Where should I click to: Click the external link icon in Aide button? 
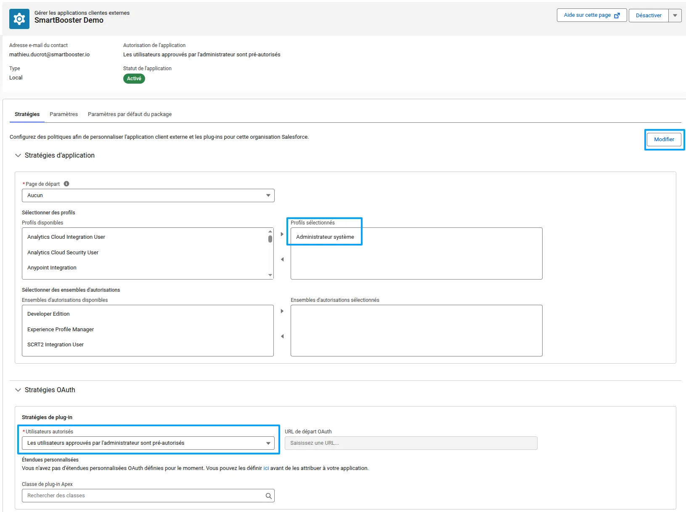(x=617, y=16)
